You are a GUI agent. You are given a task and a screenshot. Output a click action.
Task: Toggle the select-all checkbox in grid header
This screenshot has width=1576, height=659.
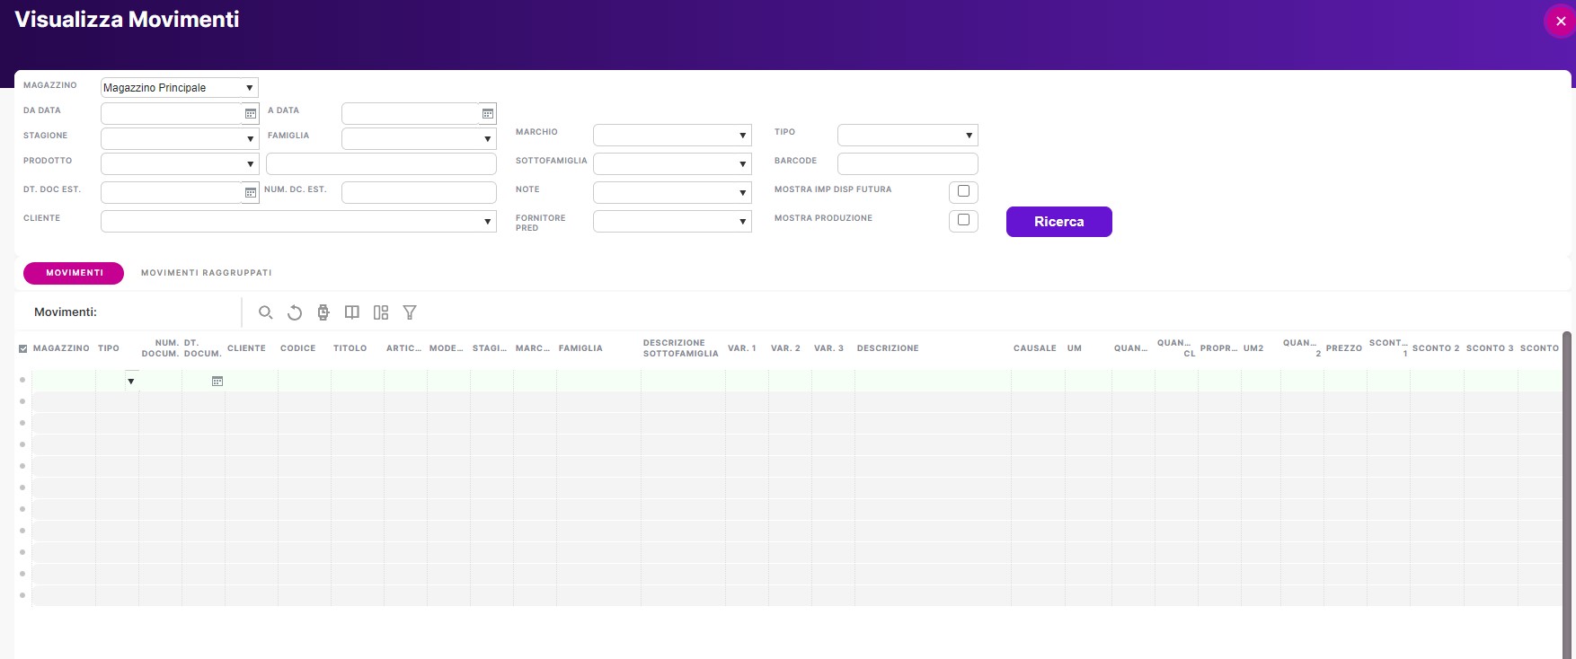point(22,349)
